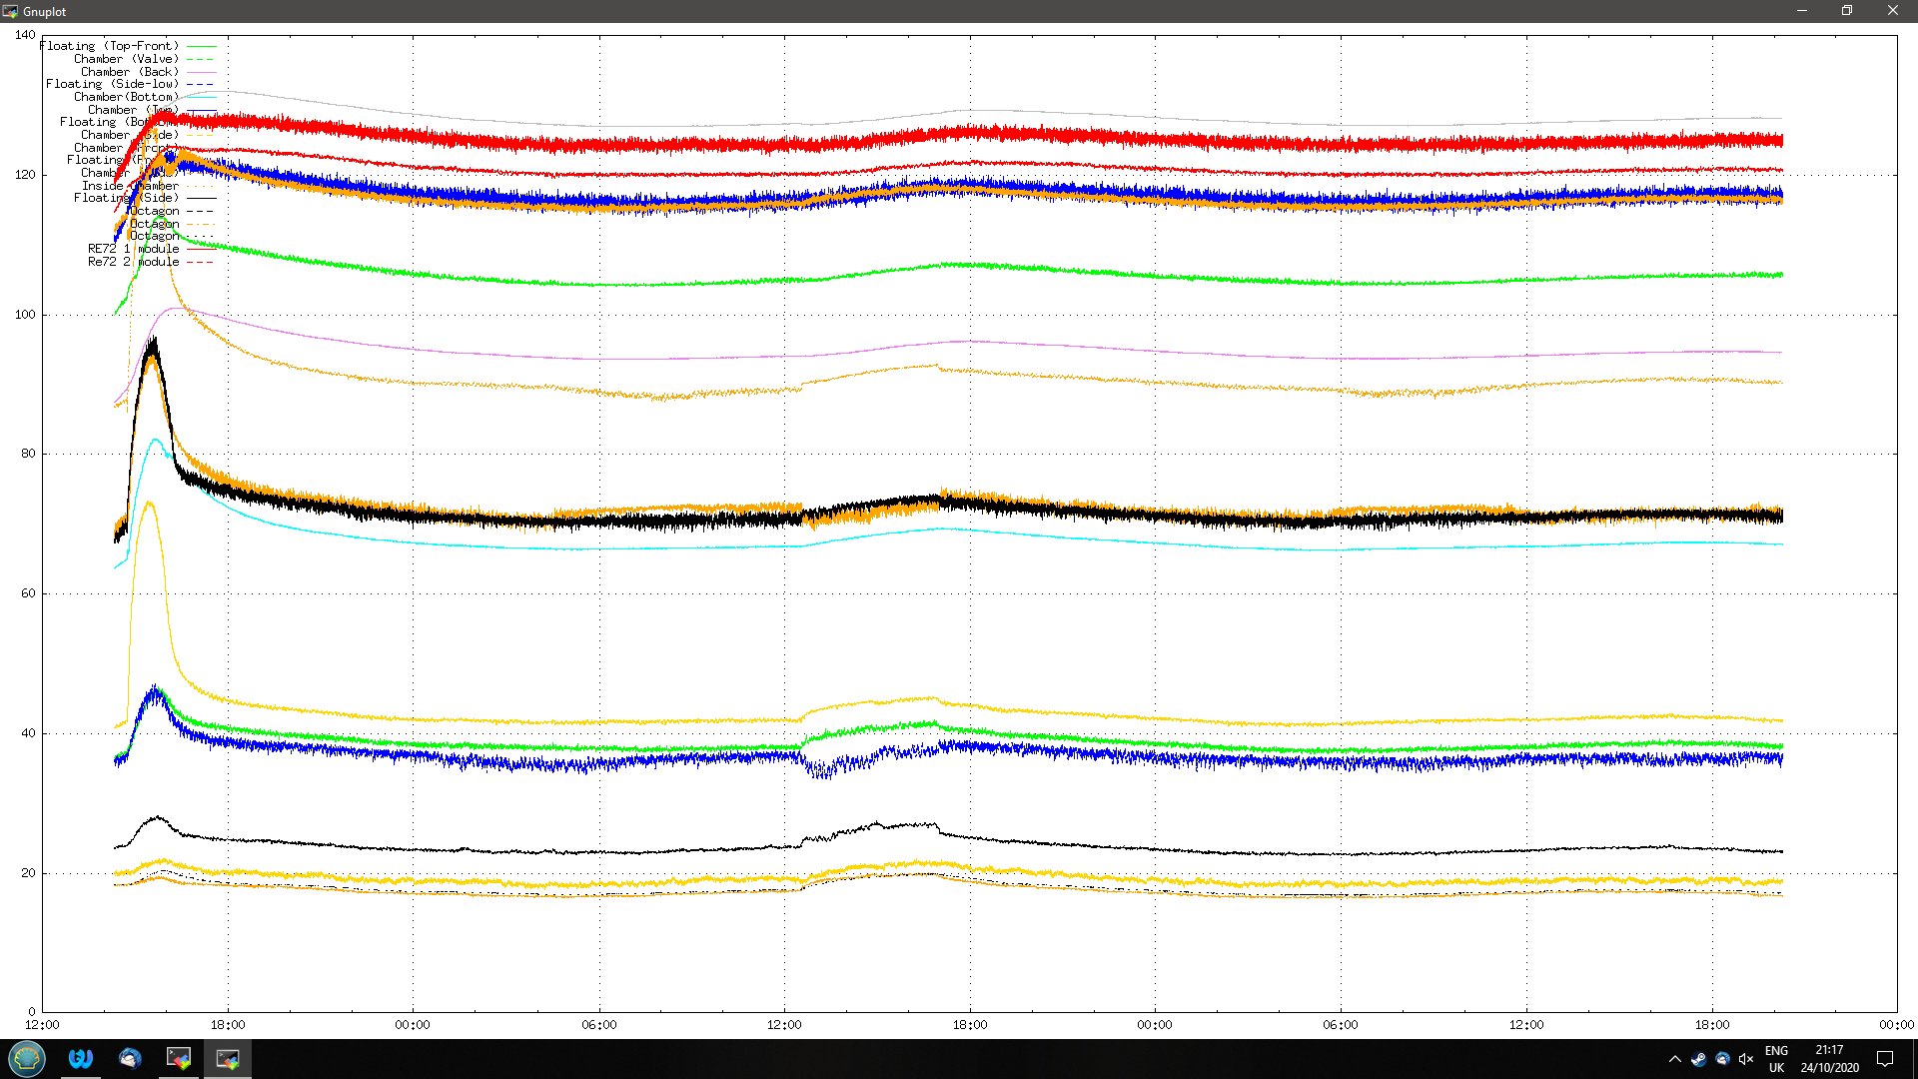Toggle the Chamber(Bottom) legend entry
The width and height of the screenshot is (1918, 1079).
click(x=145, y=97)
